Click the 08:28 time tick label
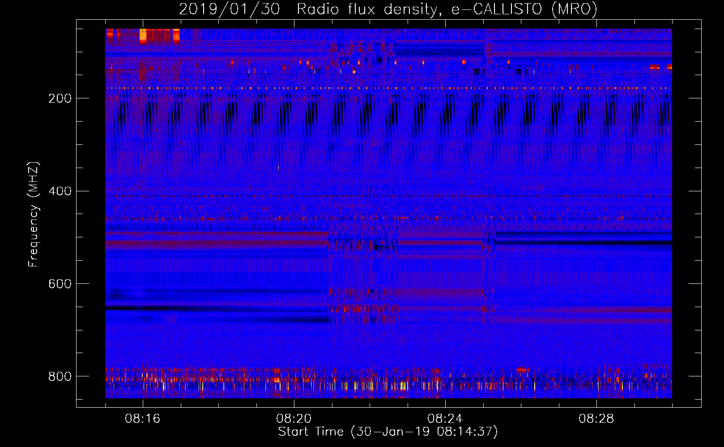 (x=596, y=419)
